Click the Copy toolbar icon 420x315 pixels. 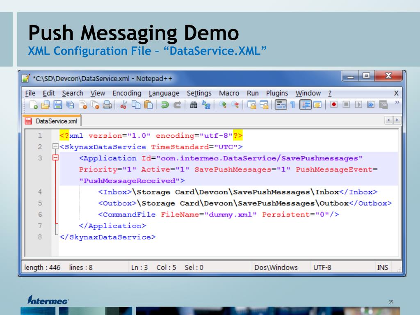coord(136,105)
